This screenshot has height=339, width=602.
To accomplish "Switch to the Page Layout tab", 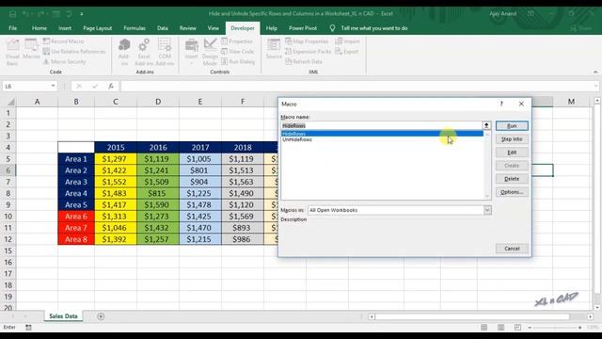I will pyautogui.click(x=98, y=28).
